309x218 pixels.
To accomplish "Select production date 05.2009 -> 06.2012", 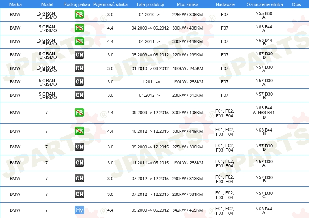I will 150,55.
